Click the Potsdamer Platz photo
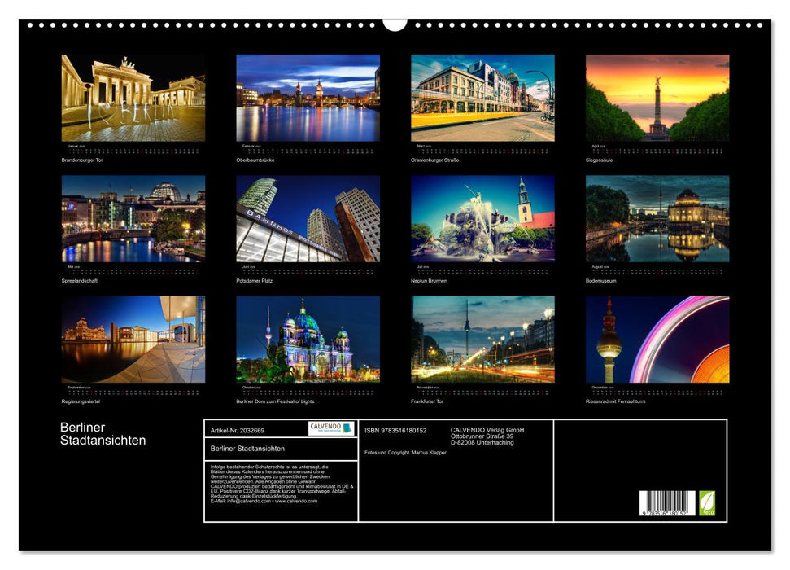This screenshot has width=790, height=570. (308, 218)
